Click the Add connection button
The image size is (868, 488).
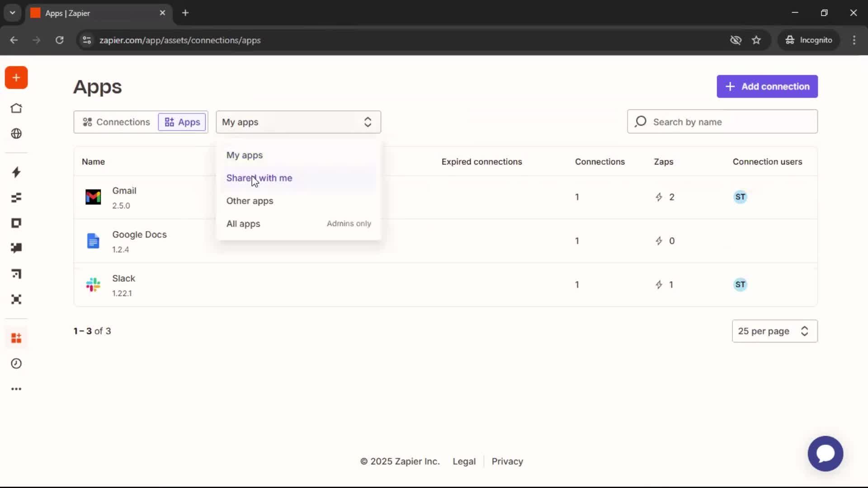pos(767,86)
